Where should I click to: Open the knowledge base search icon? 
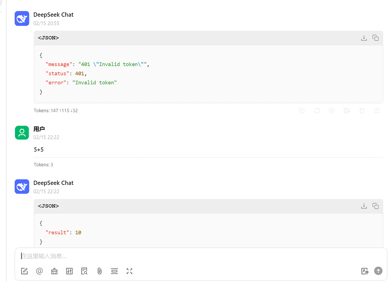click(x=84, y=271)
